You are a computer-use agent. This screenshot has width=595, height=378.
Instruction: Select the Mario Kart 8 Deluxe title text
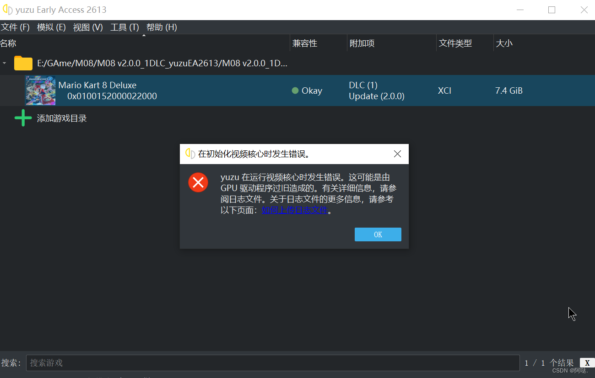(97, 85)
